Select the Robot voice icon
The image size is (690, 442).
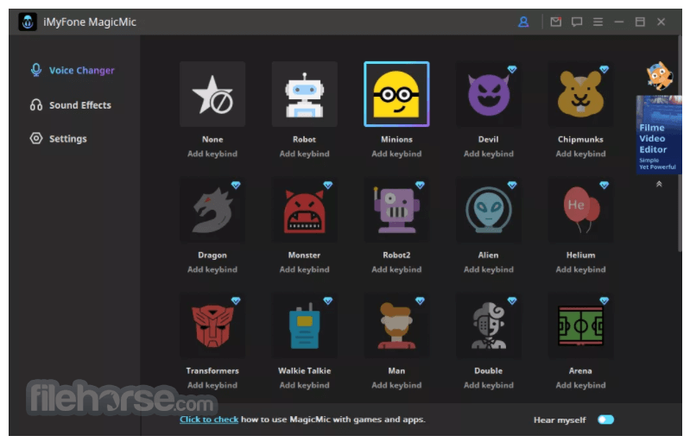305,94
